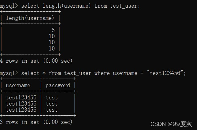
Task: Click the first mysql> prompt
Action: click(x=9, y=6)
